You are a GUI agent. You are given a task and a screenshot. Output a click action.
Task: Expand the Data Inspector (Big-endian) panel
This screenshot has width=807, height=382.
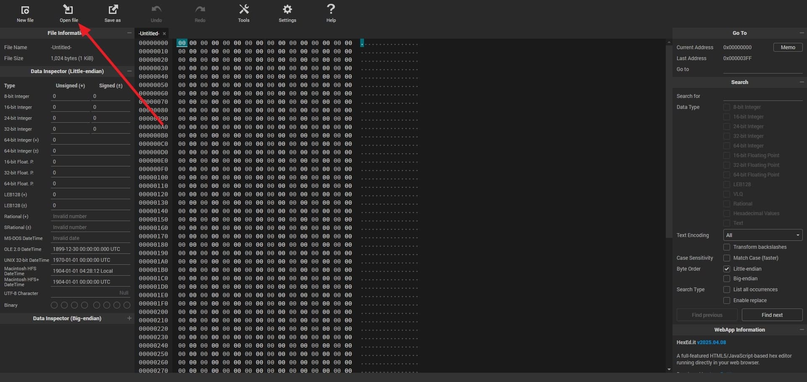pos(129,319)
